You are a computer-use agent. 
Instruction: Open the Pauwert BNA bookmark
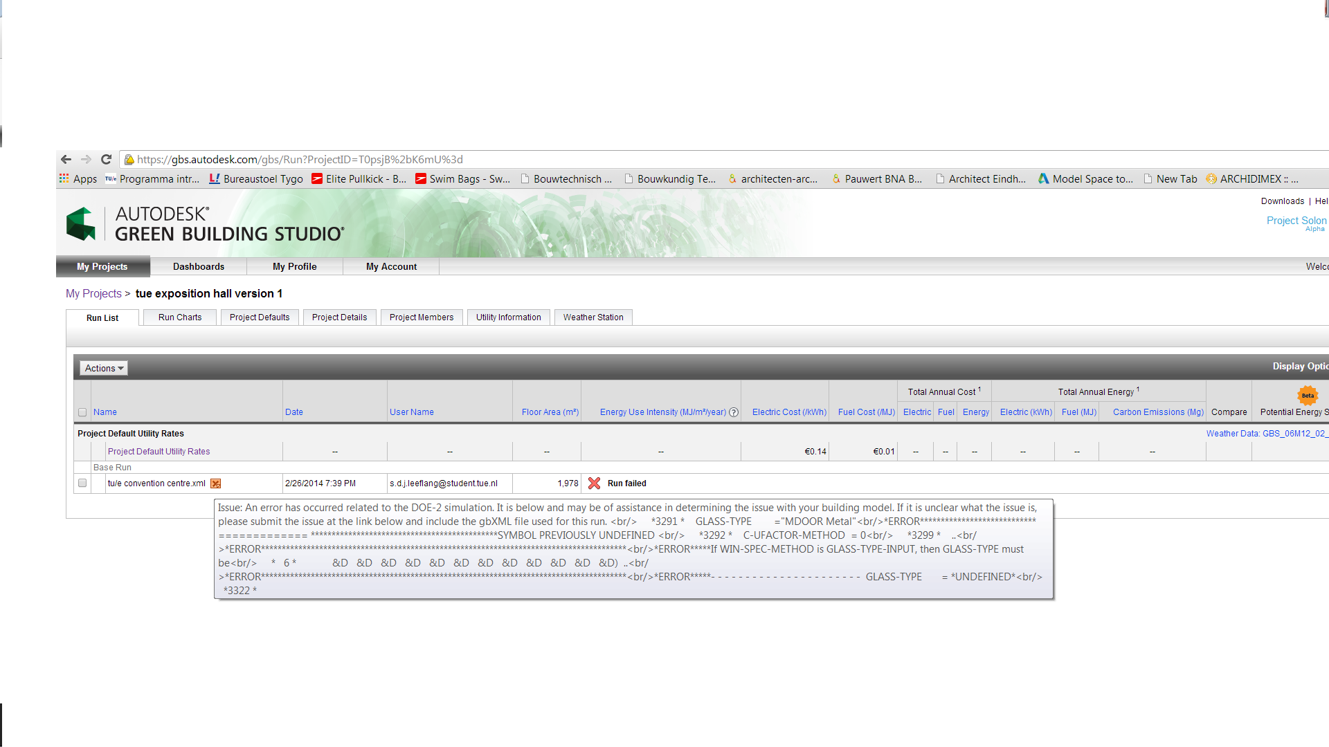[876, 178]
